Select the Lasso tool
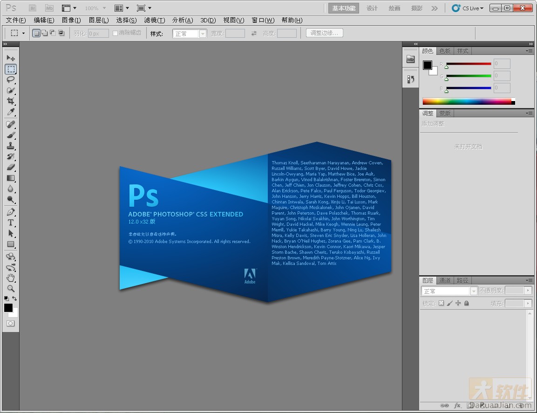 [10, 80]
